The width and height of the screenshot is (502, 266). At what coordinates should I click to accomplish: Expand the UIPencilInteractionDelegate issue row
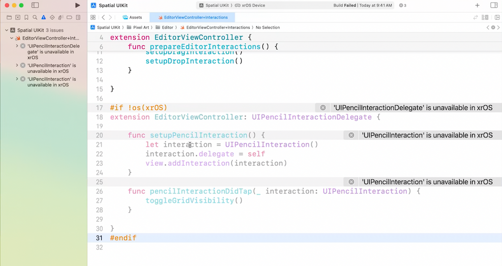point(17,46)
